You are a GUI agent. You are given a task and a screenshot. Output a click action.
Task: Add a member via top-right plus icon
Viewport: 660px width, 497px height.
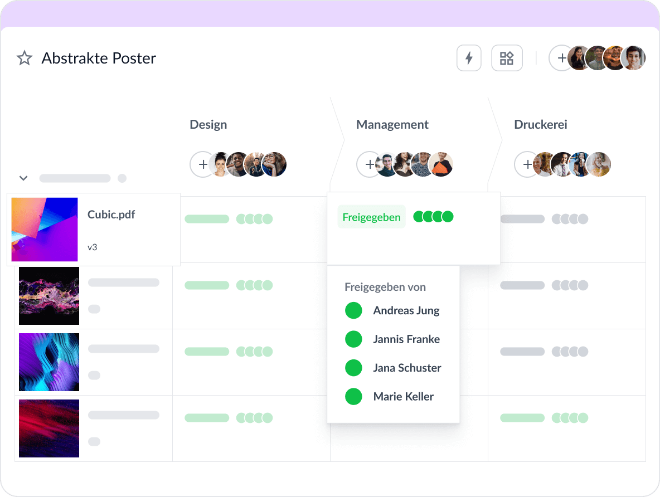point(561,58)
